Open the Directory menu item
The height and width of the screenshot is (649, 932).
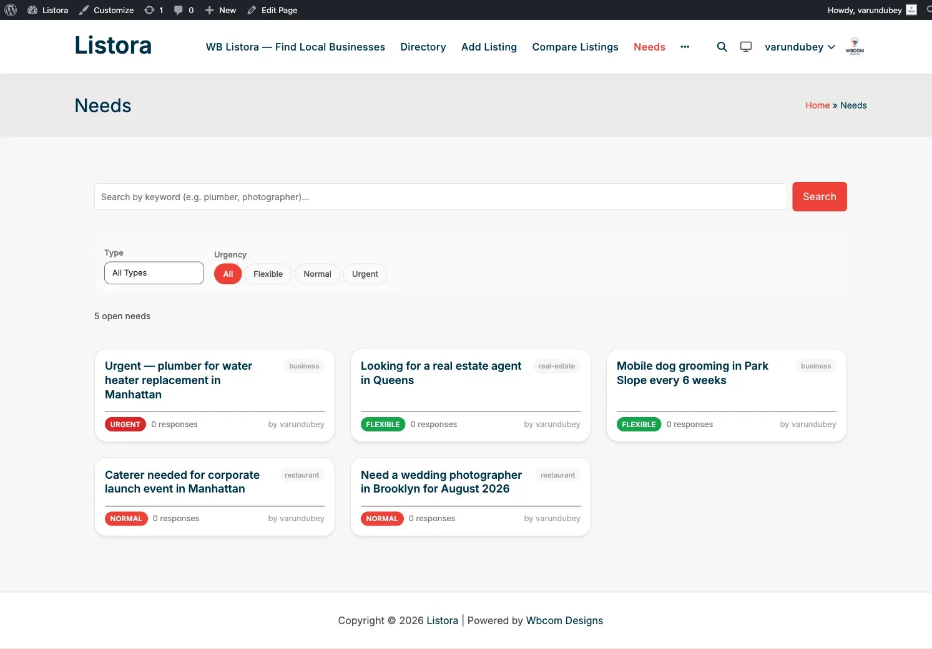point(423,47)
